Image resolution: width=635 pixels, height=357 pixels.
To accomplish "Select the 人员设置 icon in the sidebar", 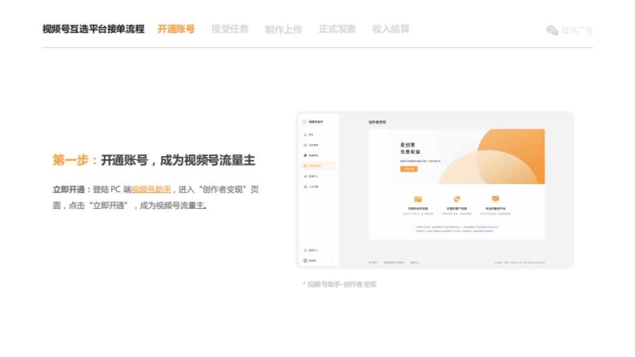I will (304, 186).
